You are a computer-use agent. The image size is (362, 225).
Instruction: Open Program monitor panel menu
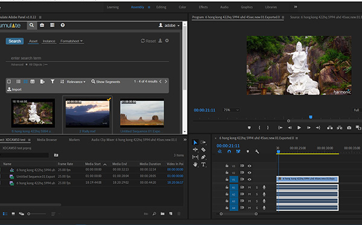click(283, 17)
